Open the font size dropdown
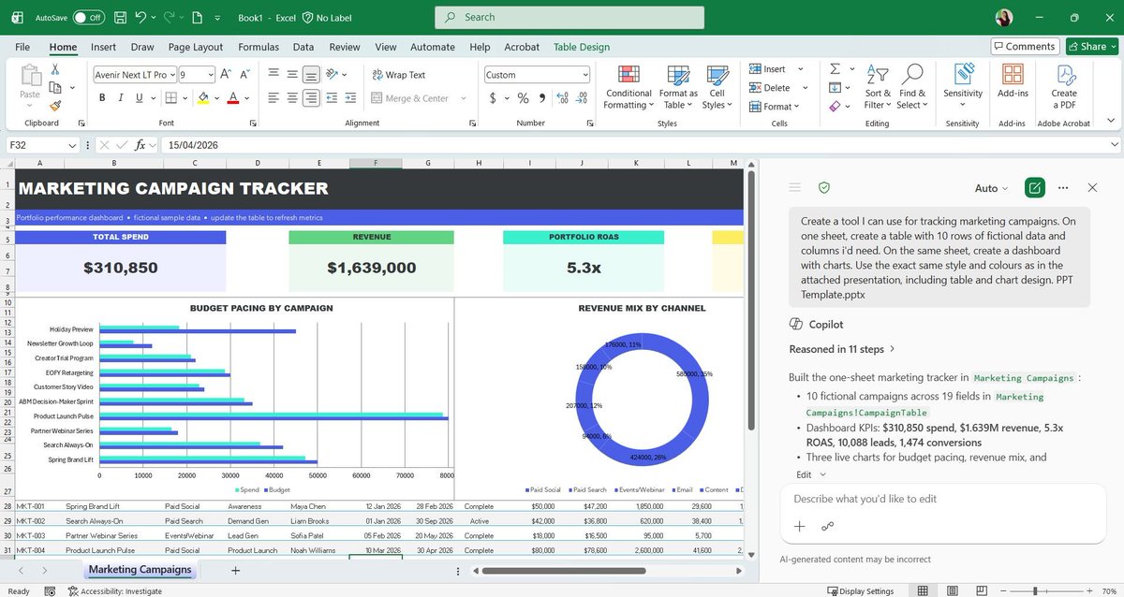Viewport: 1124px width, 597px height. (211, 75)
